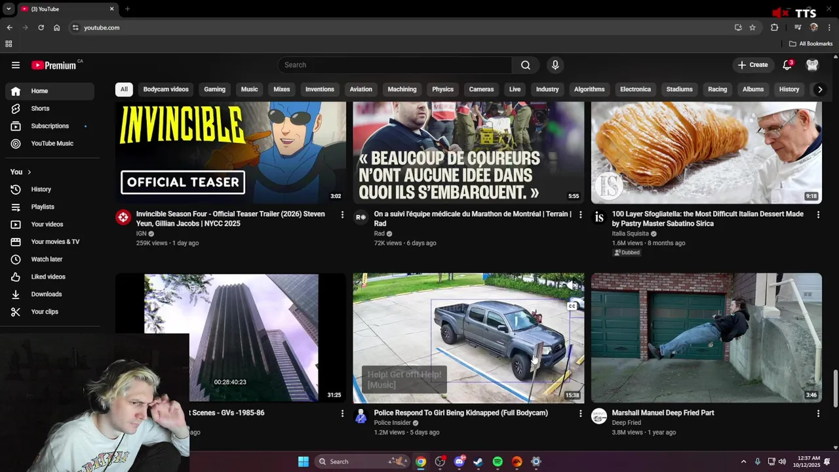Open Chrome media controls icon
The width and height of the screenshot is (839, 472).
click(798, 28)
